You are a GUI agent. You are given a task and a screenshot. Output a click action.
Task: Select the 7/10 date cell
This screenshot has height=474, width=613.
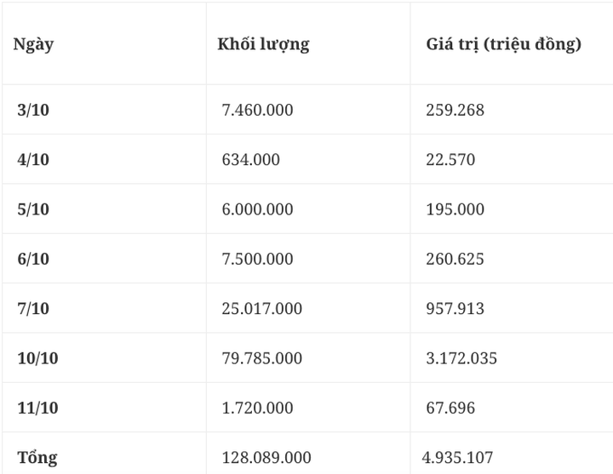(x=33, y=309)
